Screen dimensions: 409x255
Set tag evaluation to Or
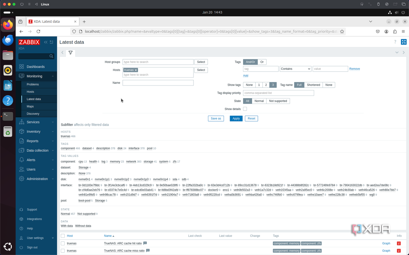(262, 62)
